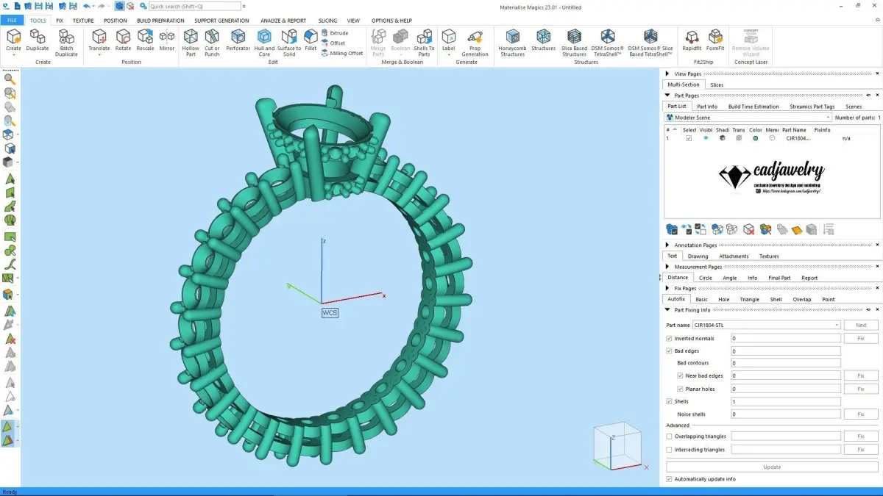The height and width of the screenshot is (496, 883).
Task: Open Honeycomb Structures
Action: pyautogui.click(x=513, y=43)
